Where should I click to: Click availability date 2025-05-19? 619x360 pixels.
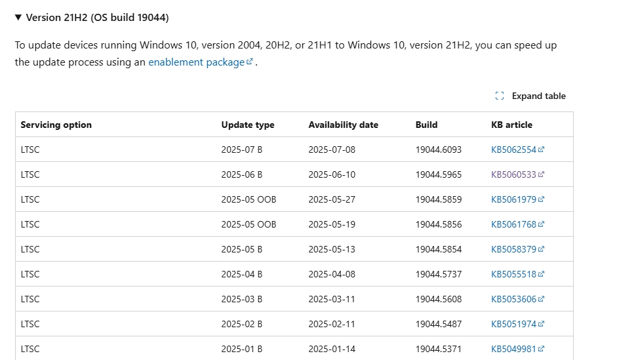(332, 224)
